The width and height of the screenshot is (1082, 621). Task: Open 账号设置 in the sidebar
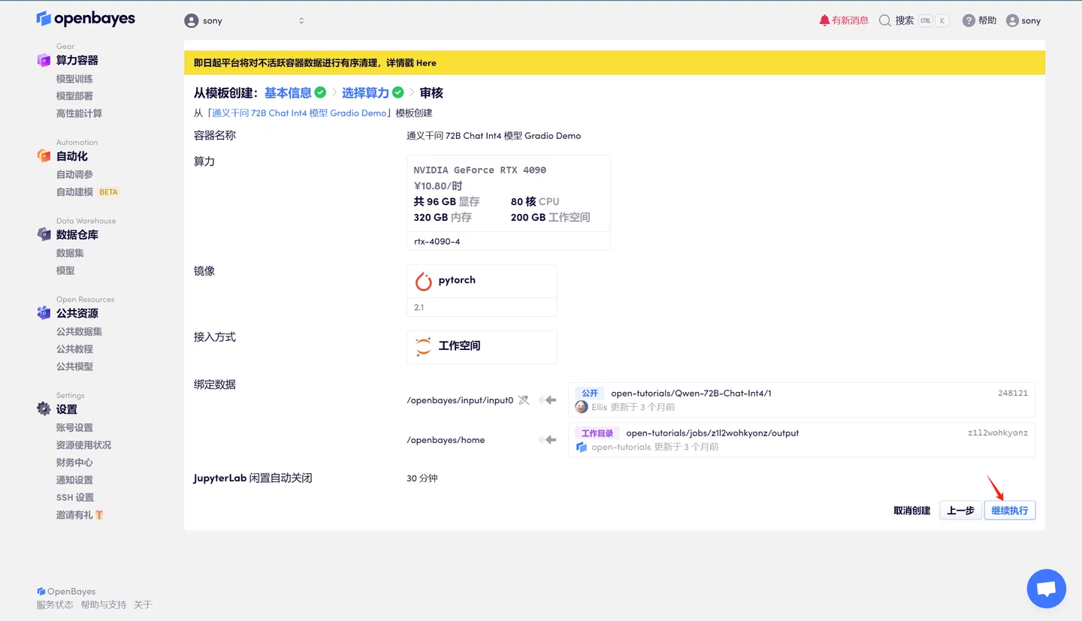[74, 427]
